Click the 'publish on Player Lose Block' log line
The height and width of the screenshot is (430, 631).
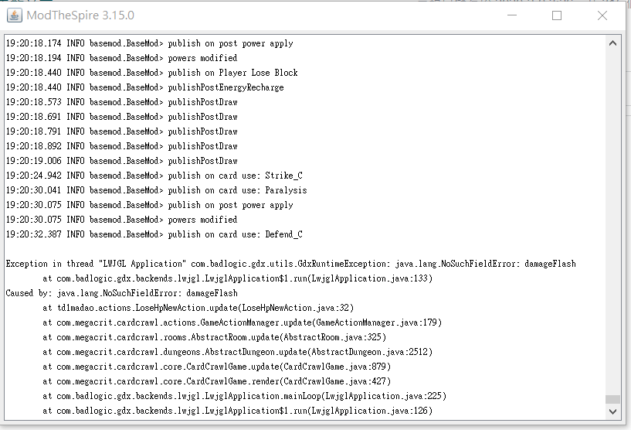point(151,73)
